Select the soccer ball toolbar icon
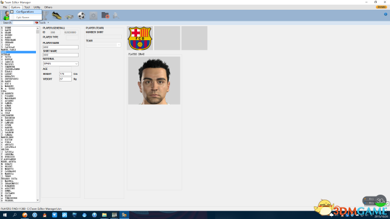 tap(81, 16)
